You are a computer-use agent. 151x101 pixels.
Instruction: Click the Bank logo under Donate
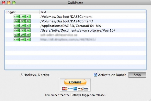pos(86,88)
